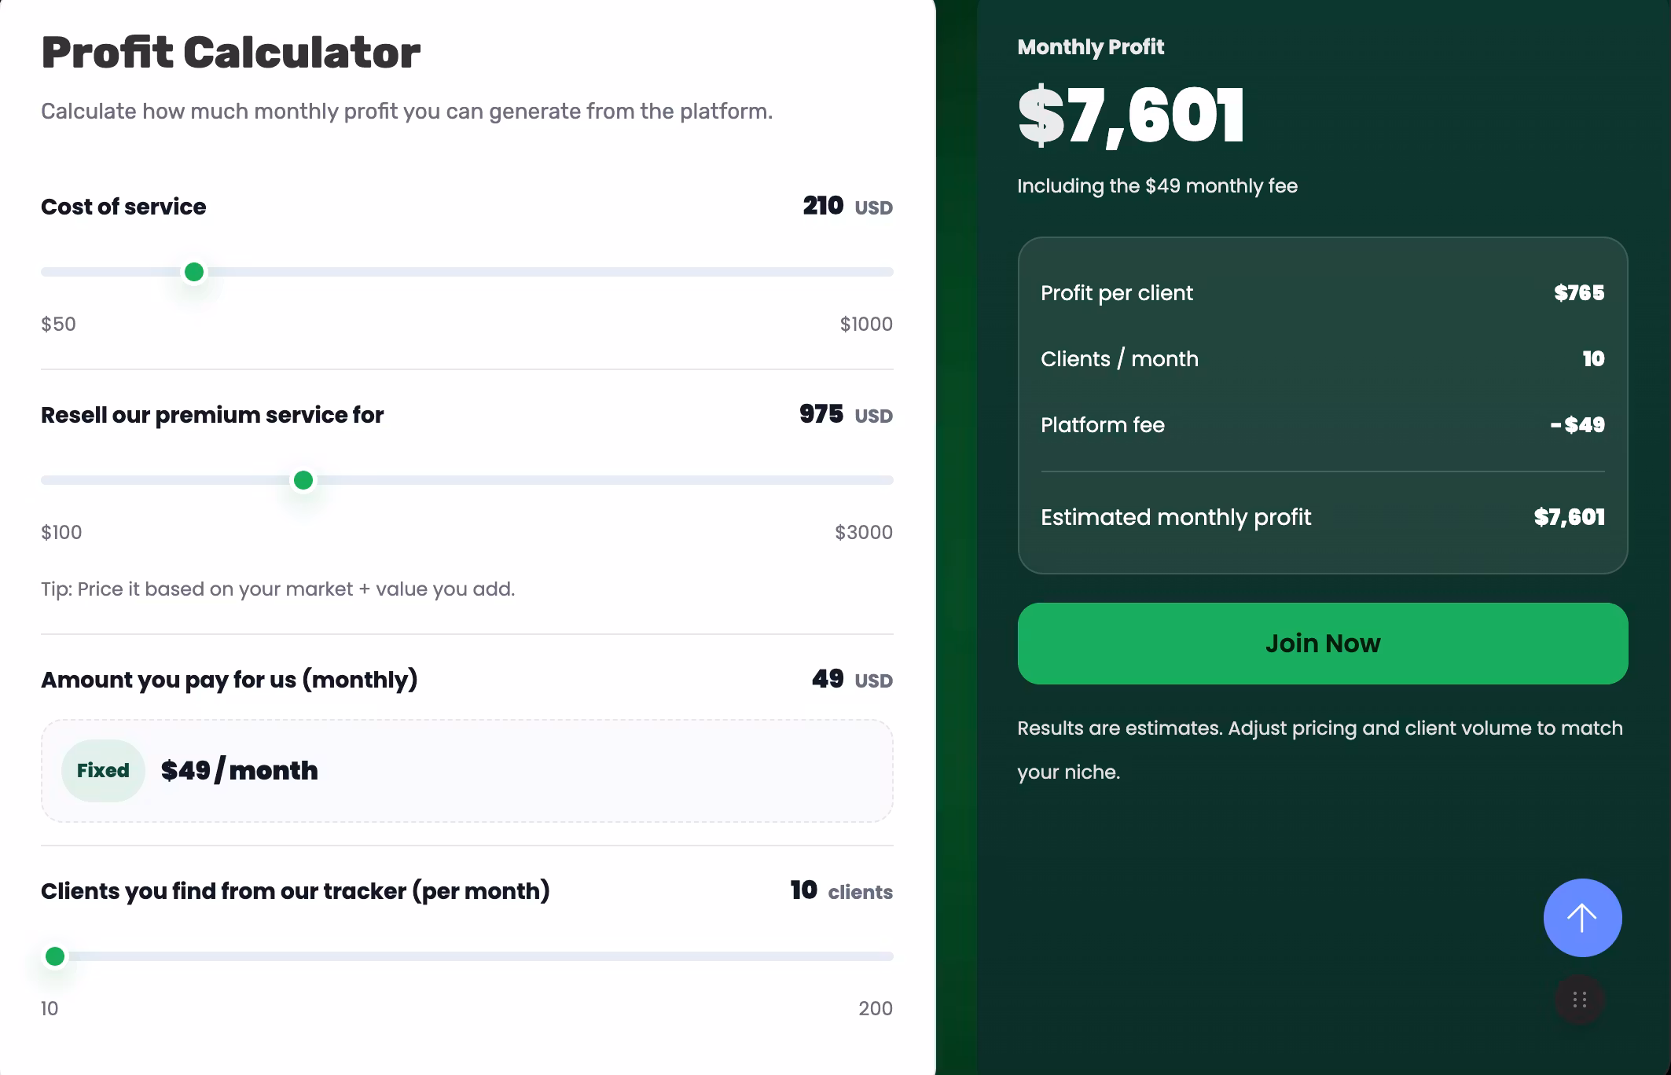Click the $100 minimum resell price label
This screenshot has height=1075, width=1671.
coord(61,532)
